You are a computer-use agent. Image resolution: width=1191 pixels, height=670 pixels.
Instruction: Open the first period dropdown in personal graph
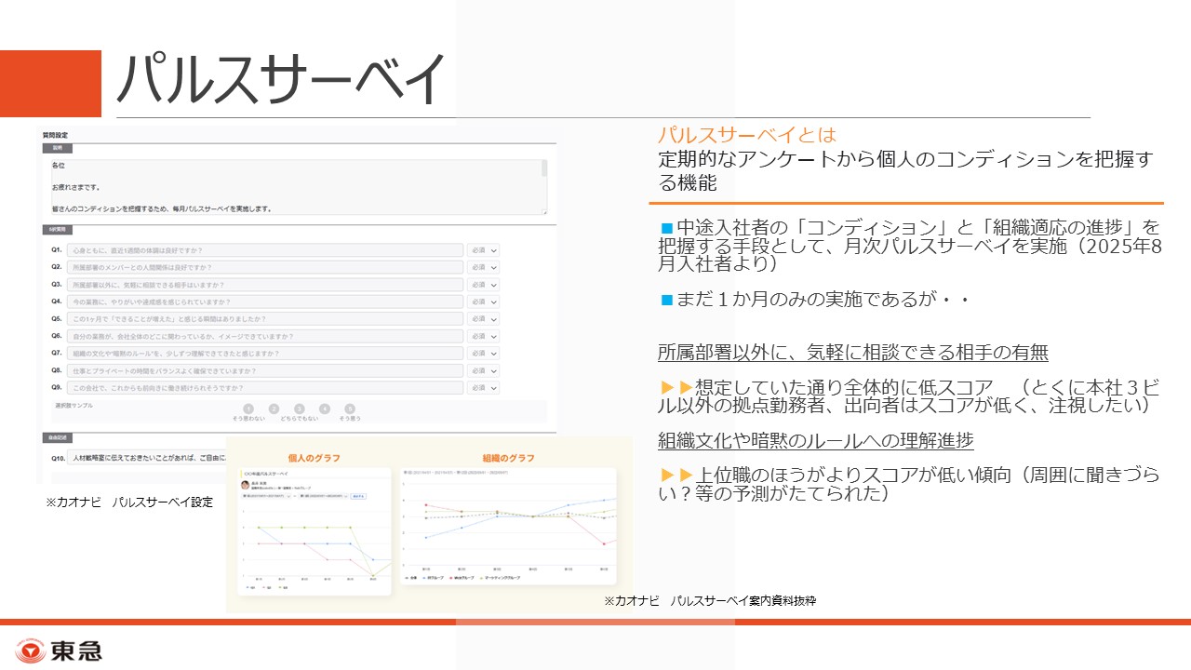(265, 497)
